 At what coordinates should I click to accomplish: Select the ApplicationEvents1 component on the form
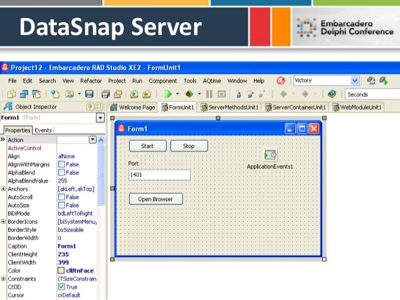tap(270, 155)
